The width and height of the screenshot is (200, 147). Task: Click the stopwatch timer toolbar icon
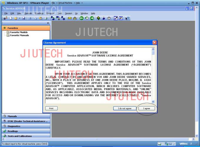coord(109,18)
